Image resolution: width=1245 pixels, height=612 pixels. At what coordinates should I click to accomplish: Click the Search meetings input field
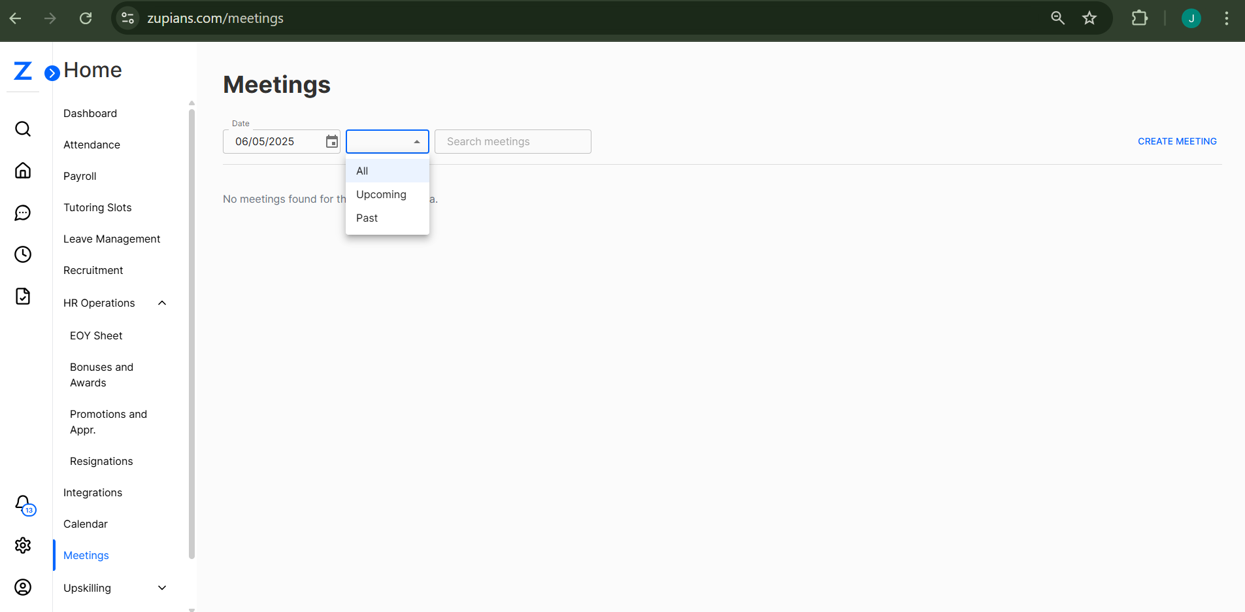click(512, 141)
